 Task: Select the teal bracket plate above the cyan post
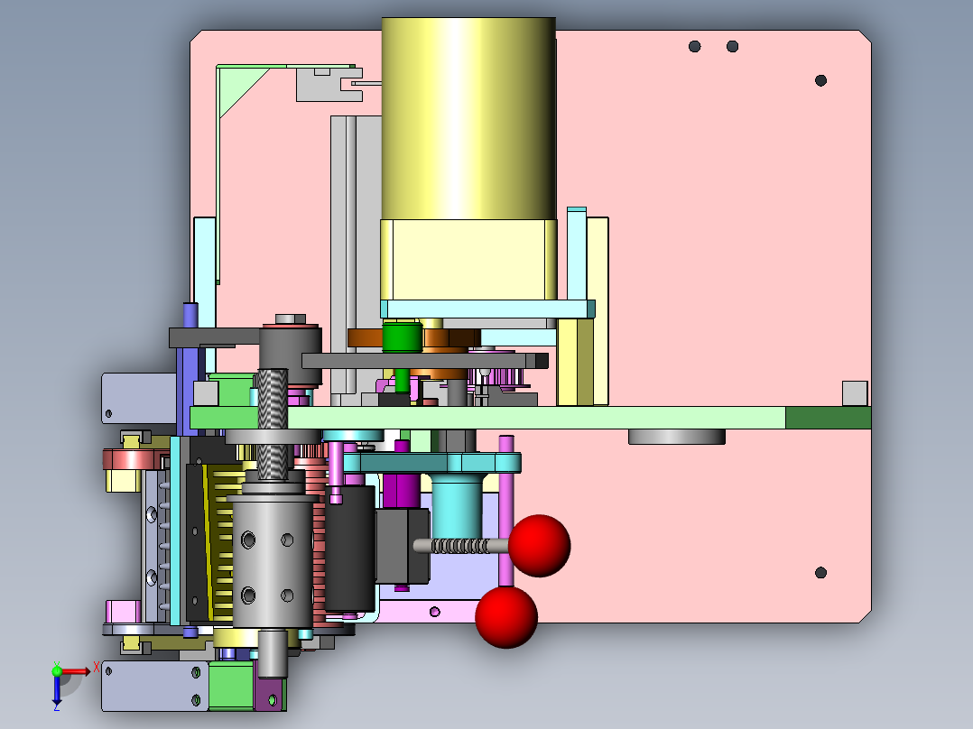tap(431, 463)
